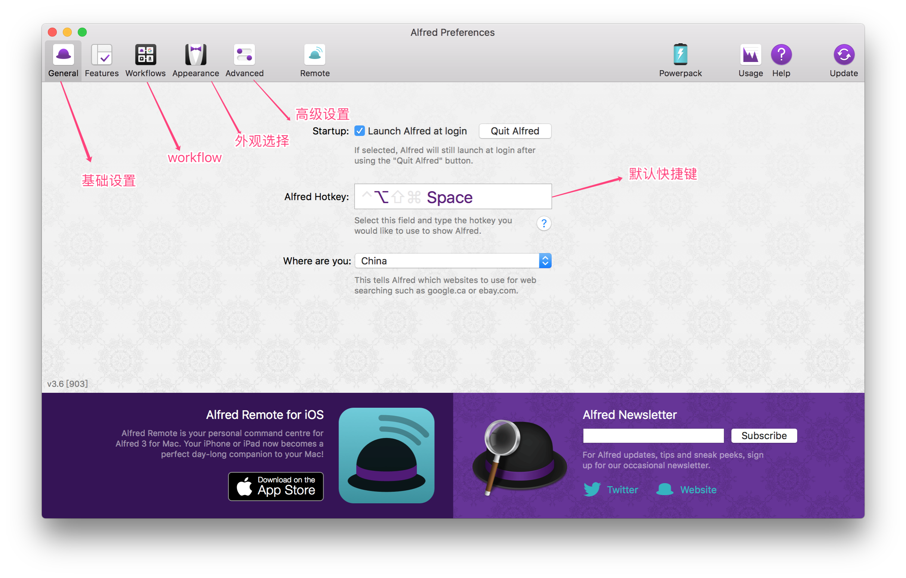The width and height of the screenshot is (906, 578).
Task: Select the Alfred Hotkey field
Action: point(453,196)
